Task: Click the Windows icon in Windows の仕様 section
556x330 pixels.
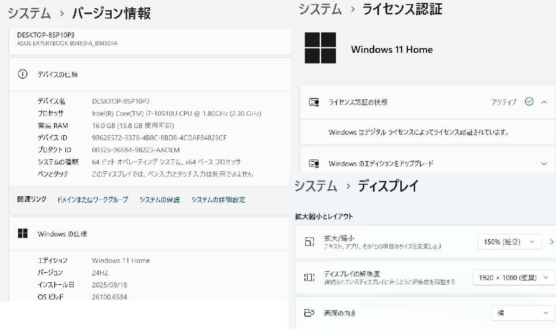Action: 23,234
